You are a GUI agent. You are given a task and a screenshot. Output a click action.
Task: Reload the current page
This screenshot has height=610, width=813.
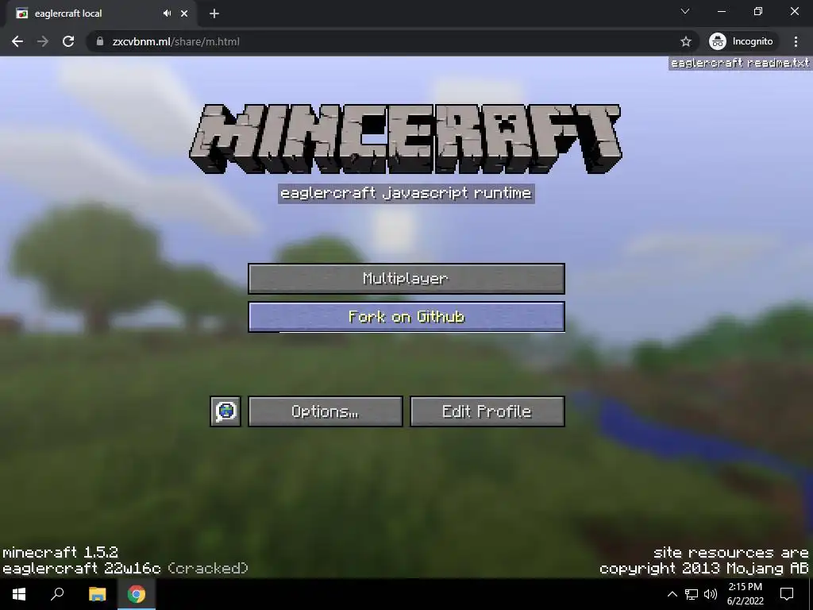(68, 41)
